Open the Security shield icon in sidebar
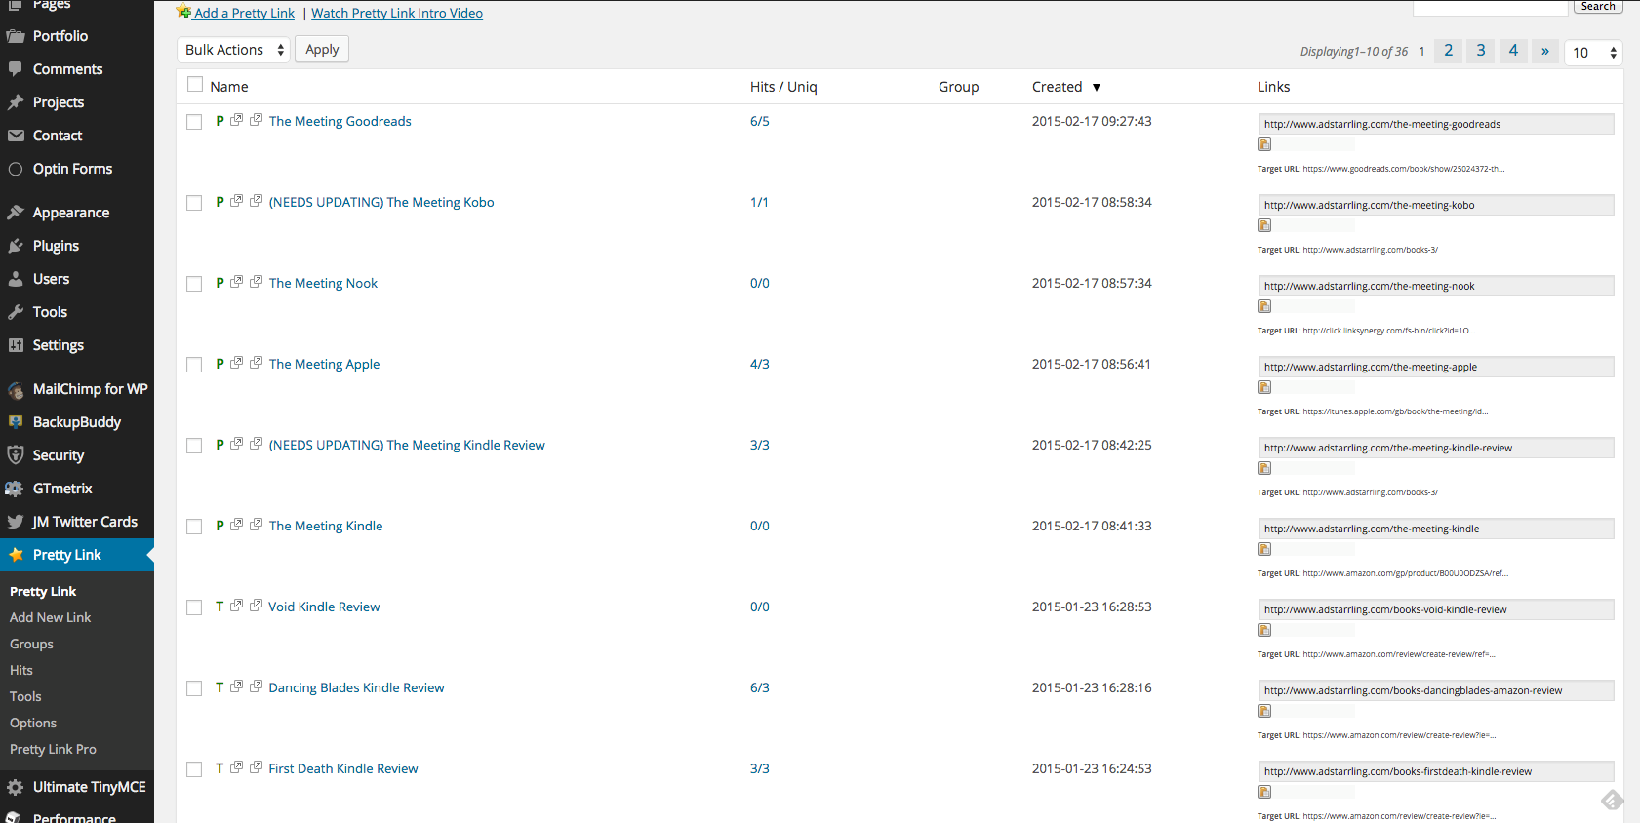This screenshot has width=1640, height=823. (x=16, y=455)
